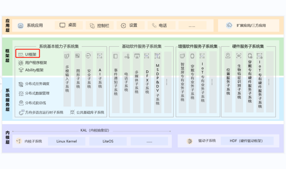Click the 电话 phone icon

154,25
